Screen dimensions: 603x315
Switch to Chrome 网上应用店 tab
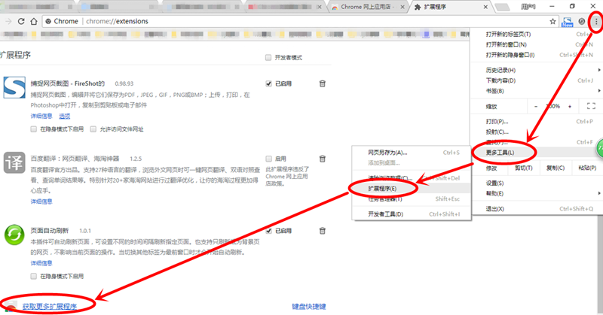[x=366, y=7]
